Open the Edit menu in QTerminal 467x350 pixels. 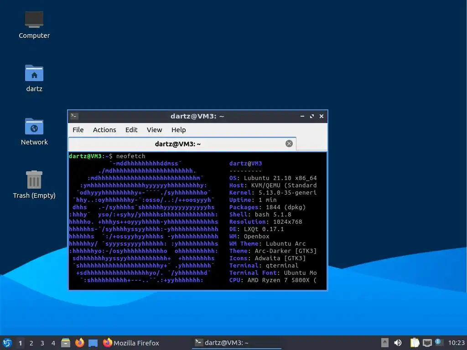(131, 130)
